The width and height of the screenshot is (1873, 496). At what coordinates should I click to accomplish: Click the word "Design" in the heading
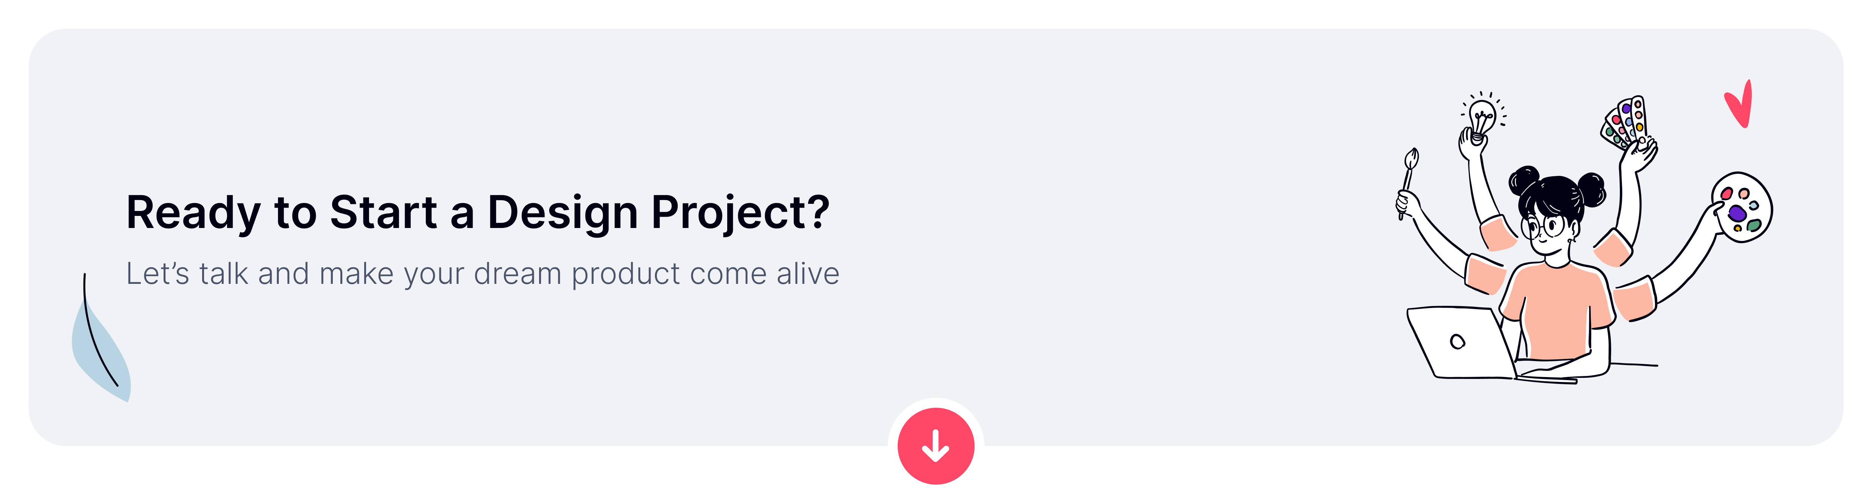[x=562, y=212]
